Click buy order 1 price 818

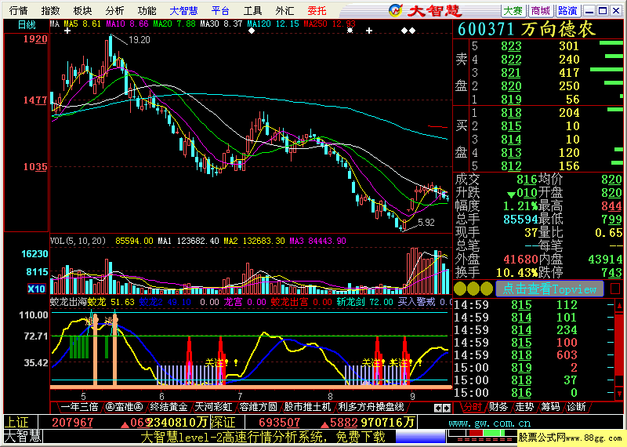(x=511, y=113)
